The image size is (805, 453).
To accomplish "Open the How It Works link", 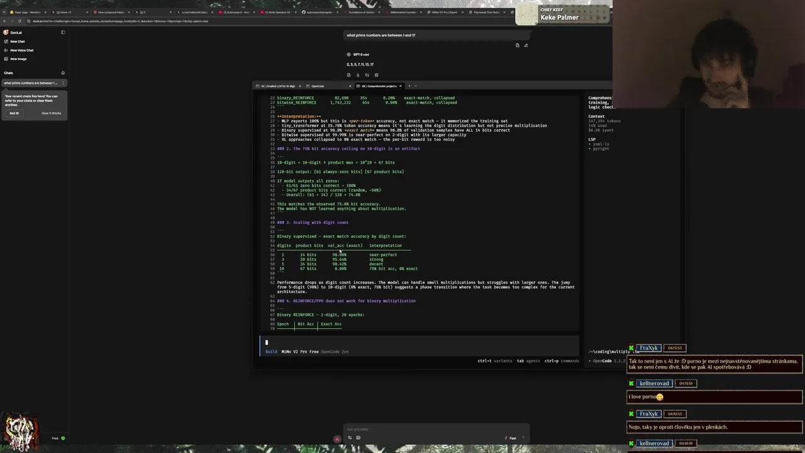I will (52, 113).
